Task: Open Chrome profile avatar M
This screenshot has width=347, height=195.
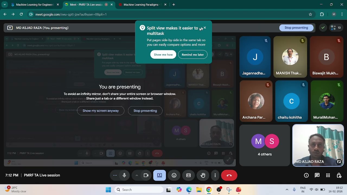Action: tap(334, 14)
